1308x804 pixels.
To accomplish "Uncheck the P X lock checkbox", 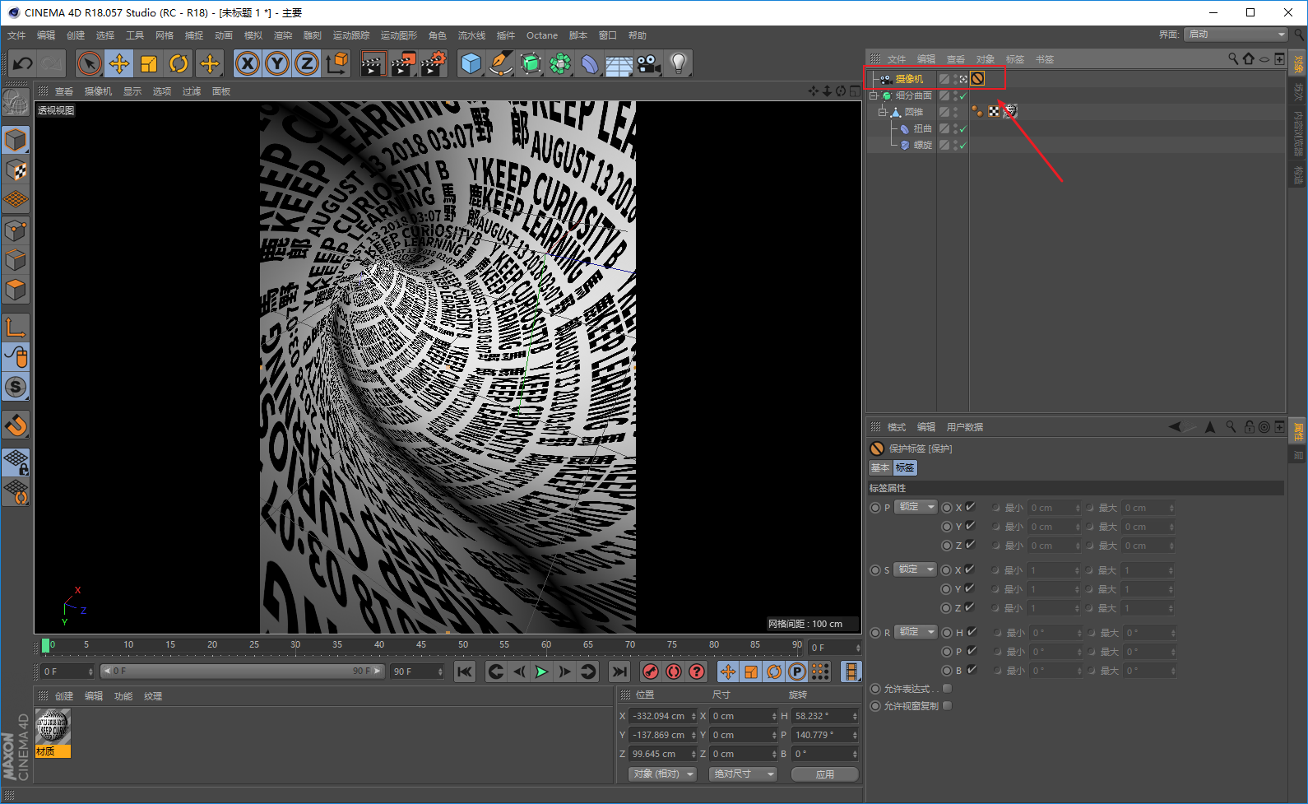I will tap(971, 507).
